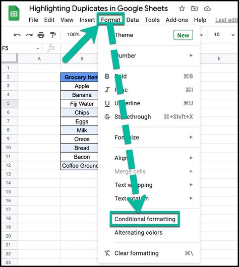239x267 pixels.
Task: Open the Data menu
Action: pyautogui.click(x=133, y=20)
